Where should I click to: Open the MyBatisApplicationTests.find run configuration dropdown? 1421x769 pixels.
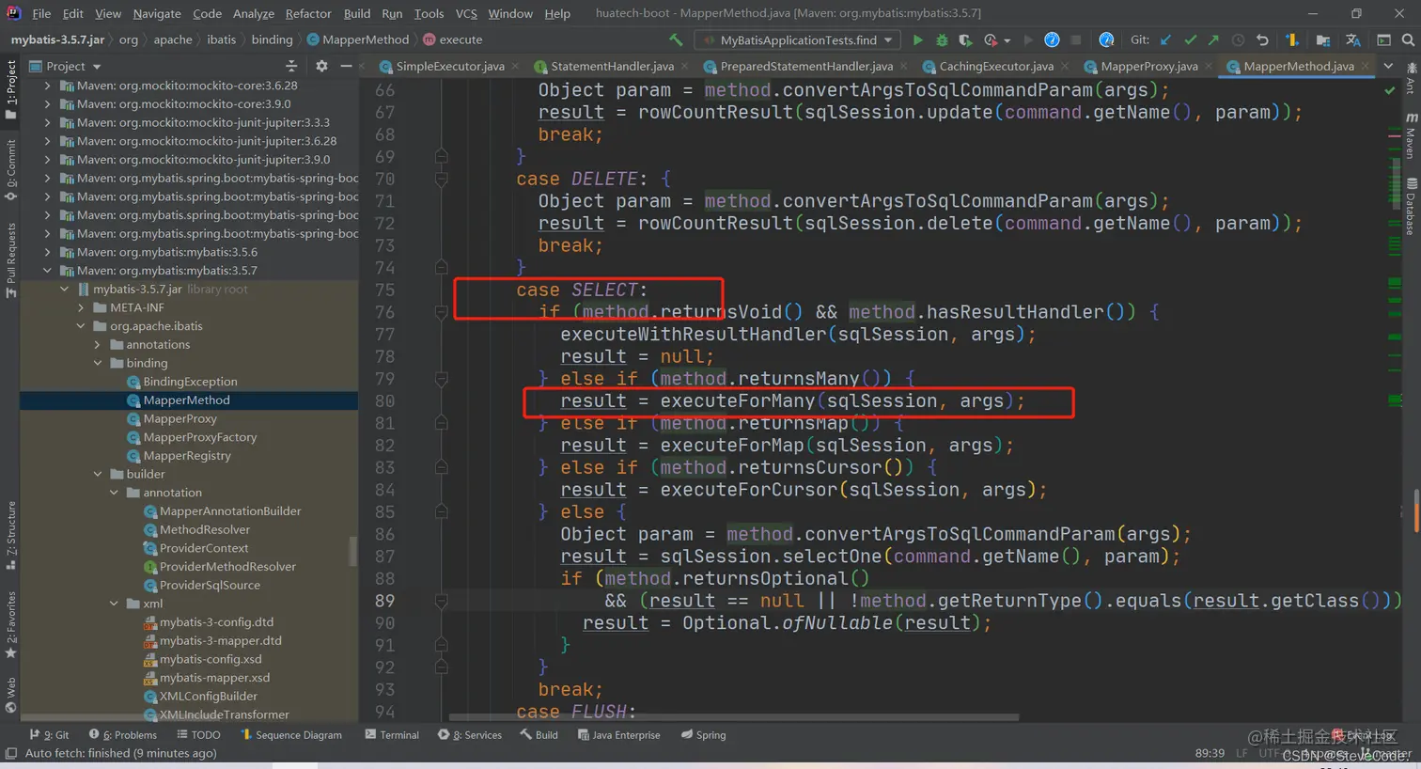[x=797, y=39]
